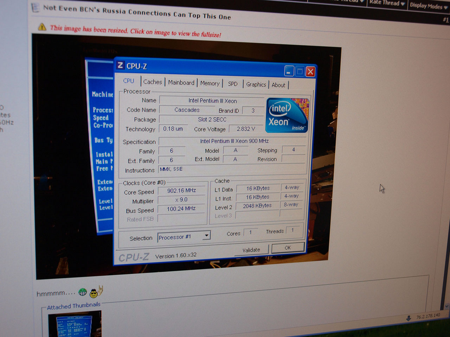Click the Core Voltage value '2.832 V'
The height and width of the screenshot is (337, 450).
[246, 129]
